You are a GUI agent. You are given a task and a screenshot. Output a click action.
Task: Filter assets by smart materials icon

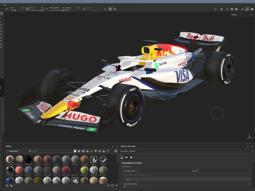pyautogui.click(x=79, y=151)
